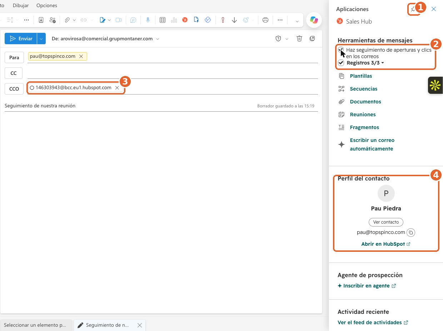This screenshot has height=331, width=443.
Task: Attach a file with the paperclip icon
Action: click(x=67, y=20)
